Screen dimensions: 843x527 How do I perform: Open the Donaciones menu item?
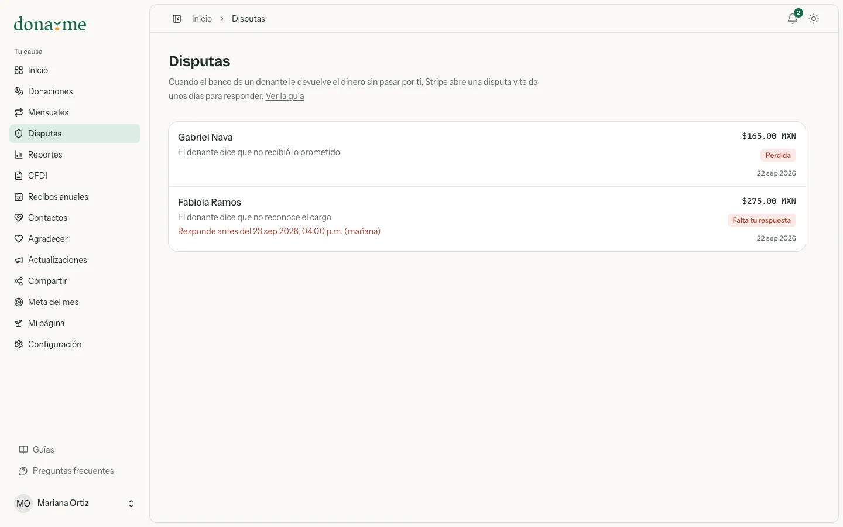[x=75, y=91]
